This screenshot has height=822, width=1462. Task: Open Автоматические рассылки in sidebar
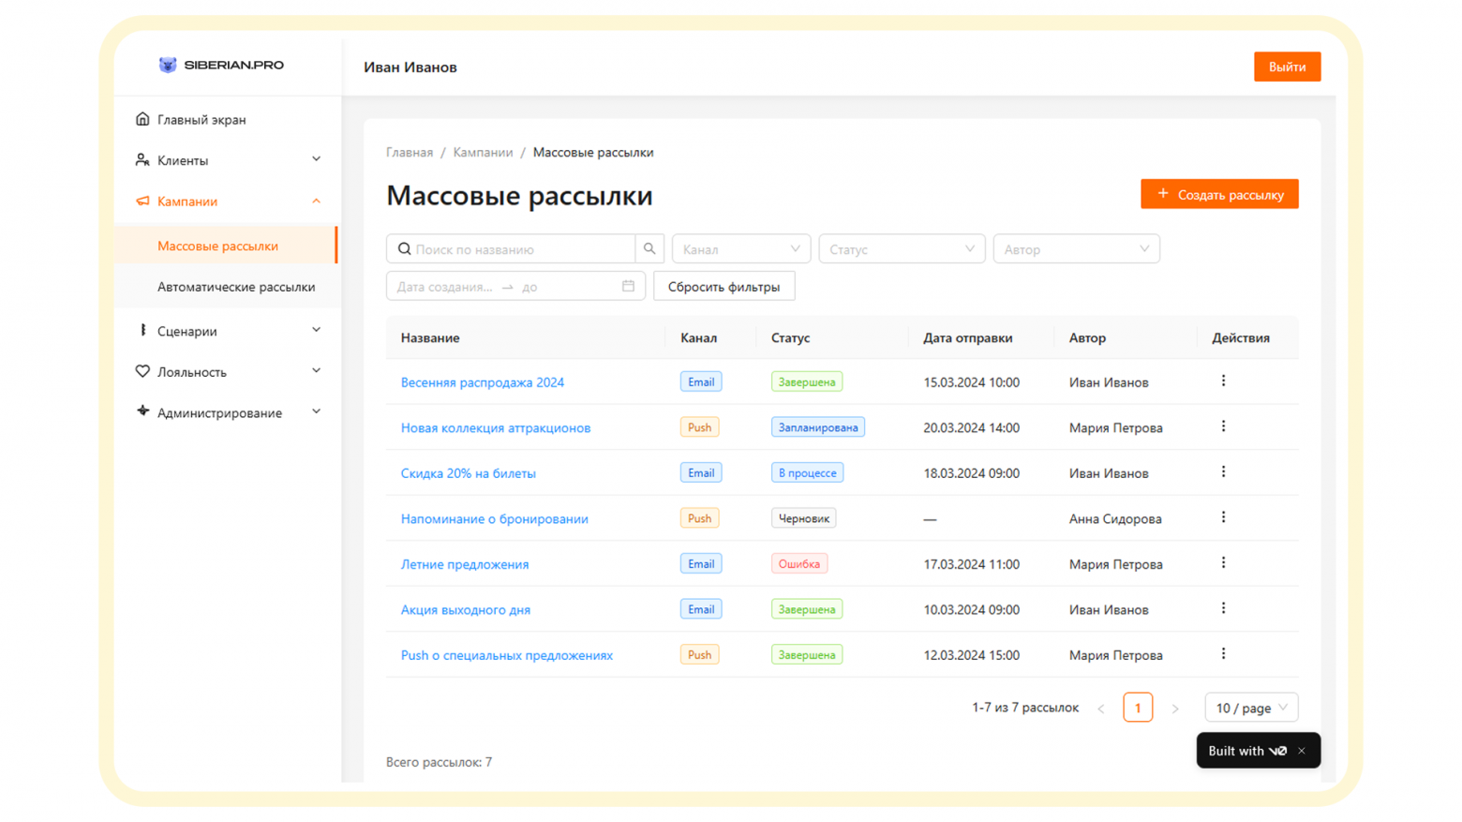point(235,287)
